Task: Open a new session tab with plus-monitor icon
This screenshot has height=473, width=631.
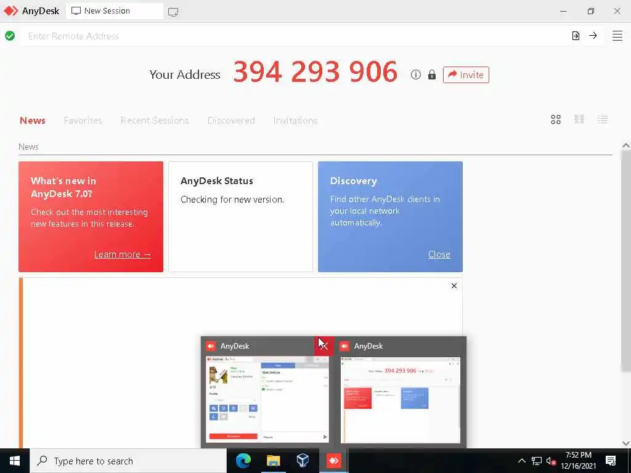Action: (173, 12)
